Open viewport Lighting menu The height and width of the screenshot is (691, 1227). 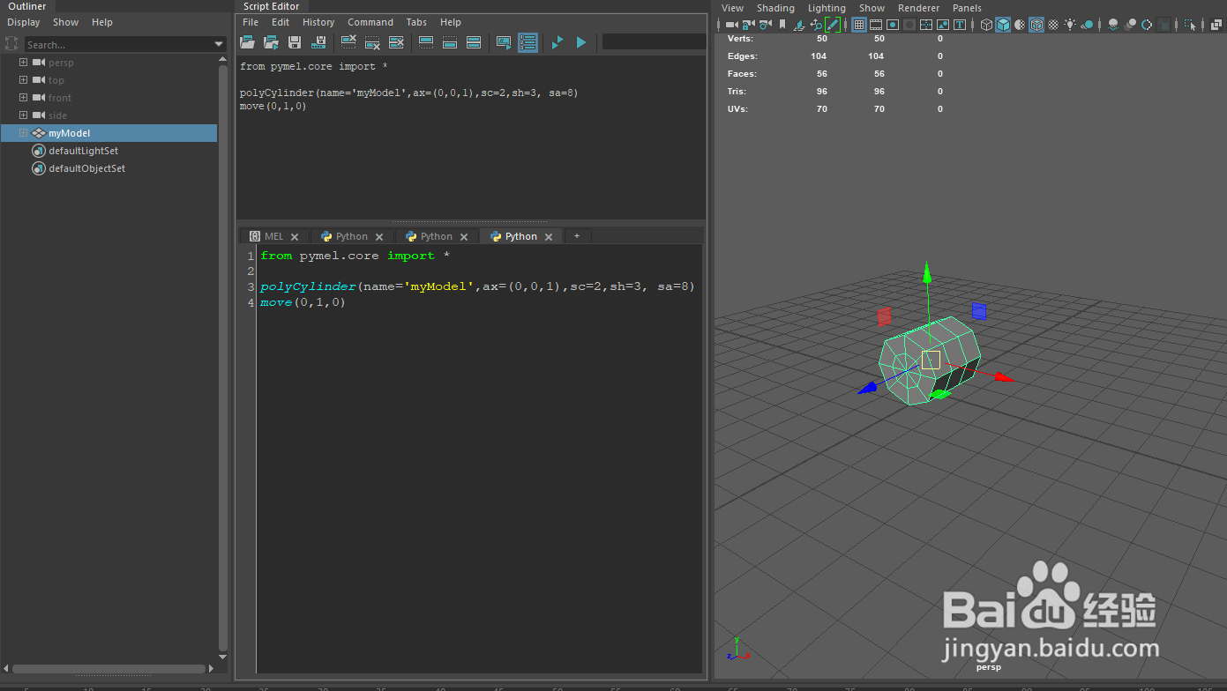pyautogui.click(x=827, y=8)
